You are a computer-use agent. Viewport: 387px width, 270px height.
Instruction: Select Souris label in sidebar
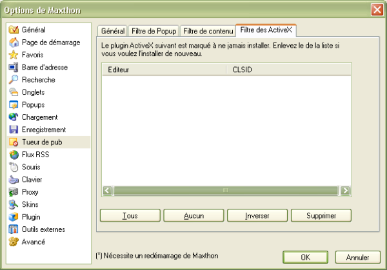pos(31,167)
